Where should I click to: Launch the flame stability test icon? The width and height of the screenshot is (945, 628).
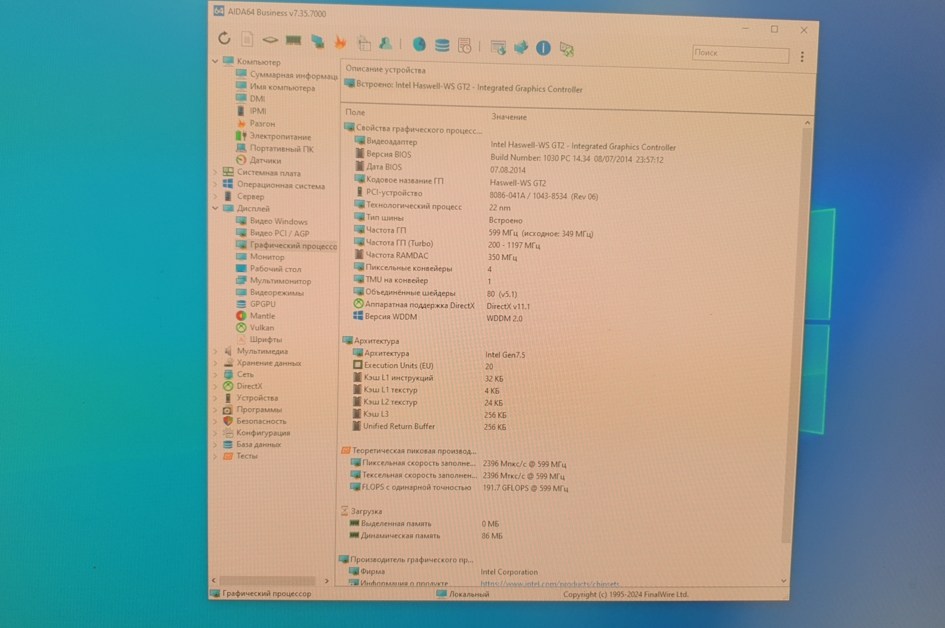[x=340, y=42]
